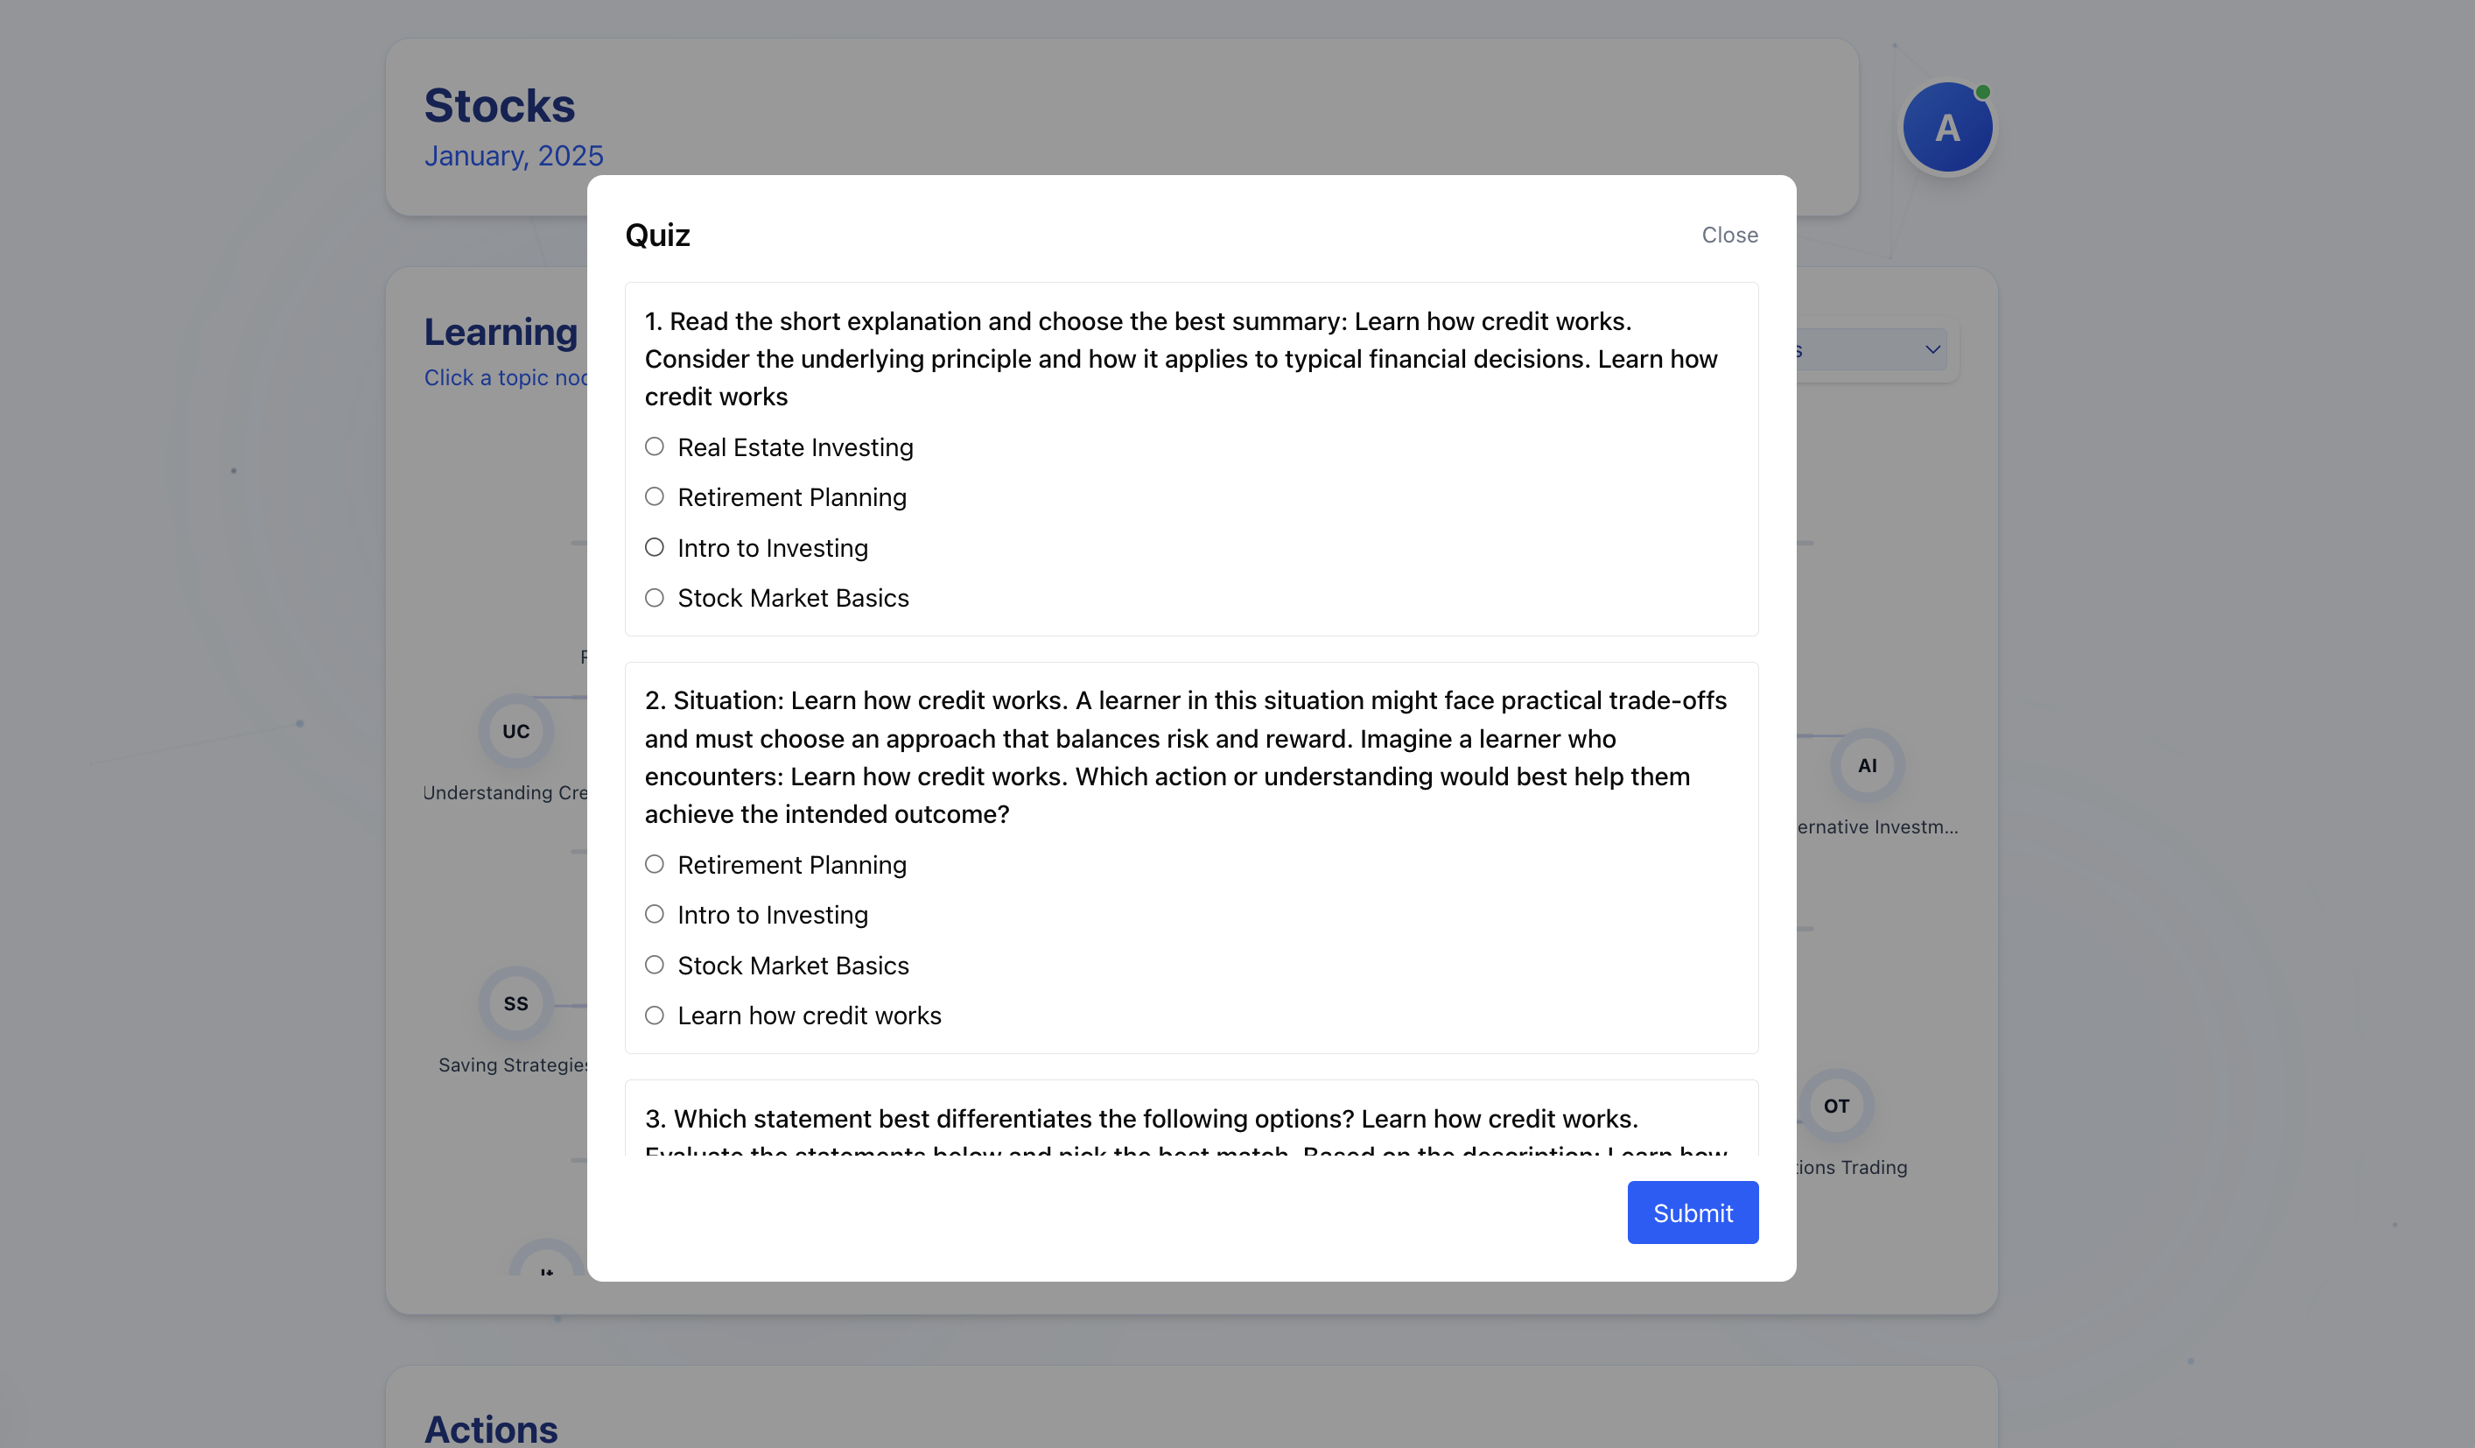Pick Stock Market Basics in question 2
The width and height of the screenshot is (2475, 1448).
pos(654,965)
